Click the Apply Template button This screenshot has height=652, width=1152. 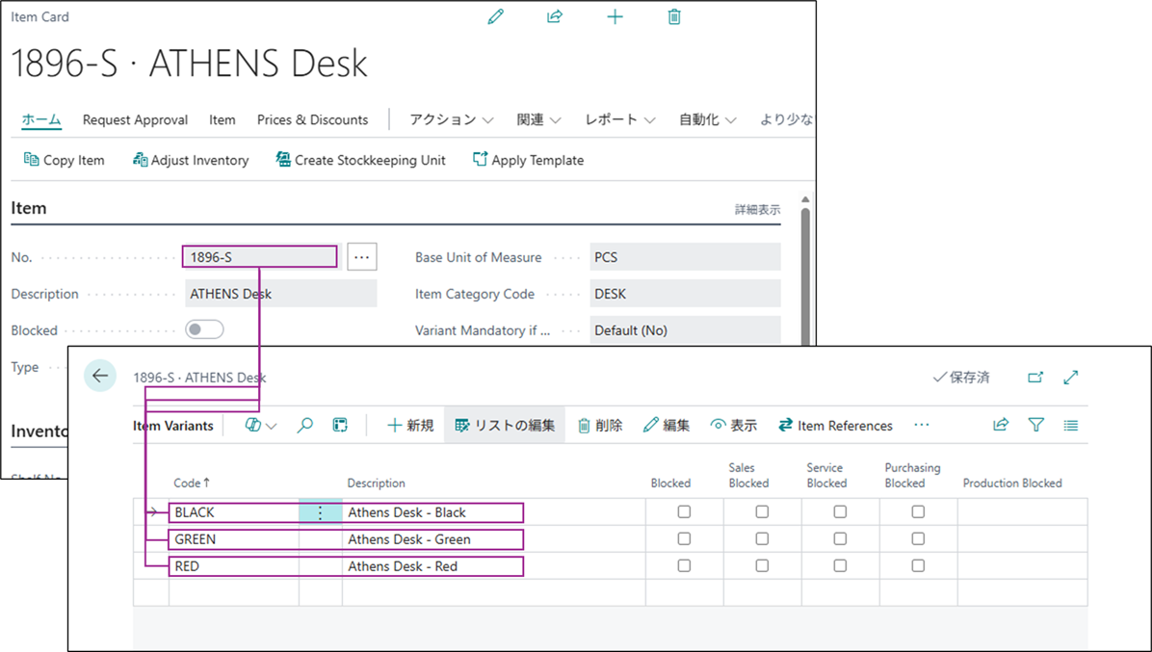click(528, 160)
